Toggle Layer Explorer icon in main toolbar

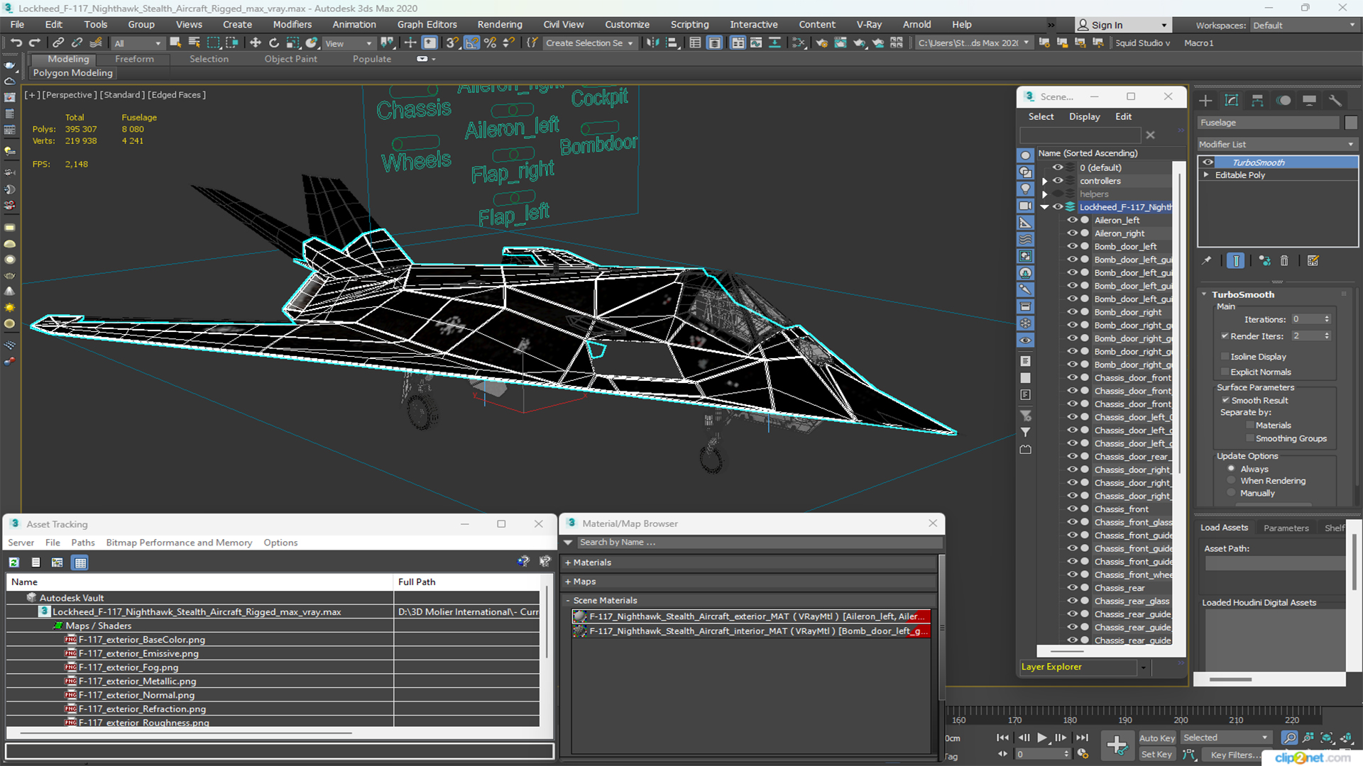[714, 43]
